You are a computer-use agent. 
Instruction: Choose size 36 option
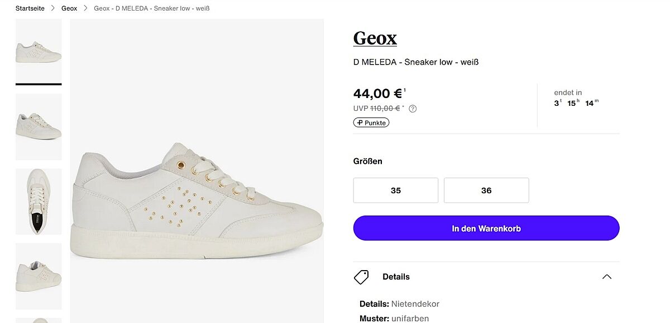click(486, 190)
